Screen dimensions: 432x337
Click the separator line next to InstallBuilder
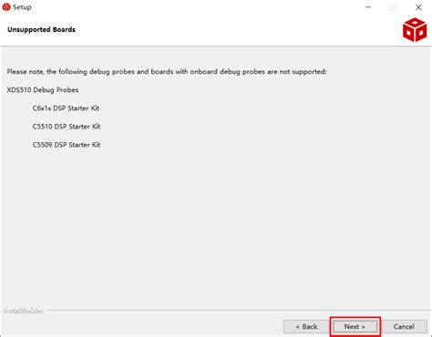[x=239, y=311]
